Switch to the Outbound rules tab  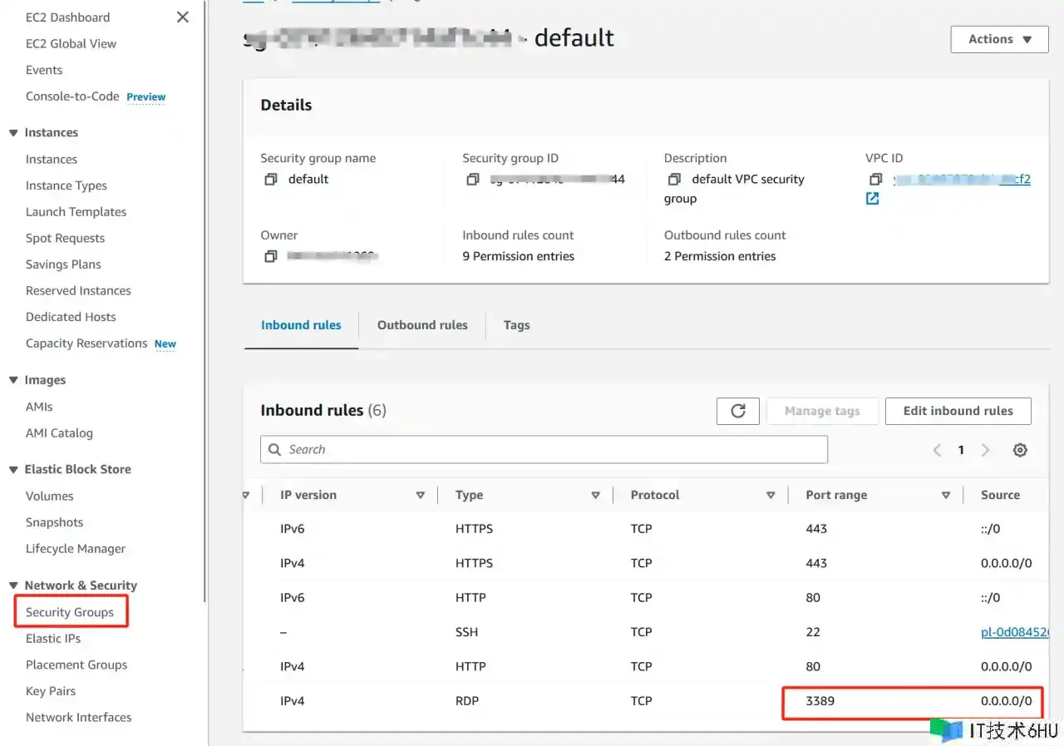click(422, 325)
